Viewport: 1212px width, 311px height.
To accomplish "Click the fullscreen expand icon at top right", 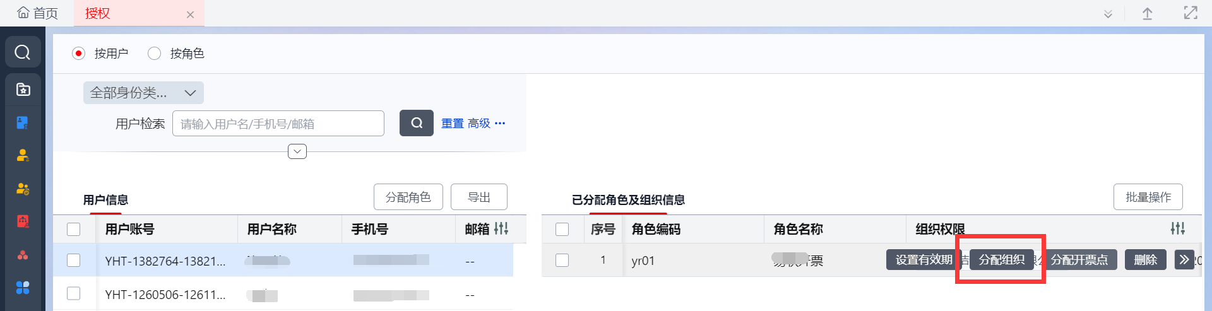I will (1190, 13).
